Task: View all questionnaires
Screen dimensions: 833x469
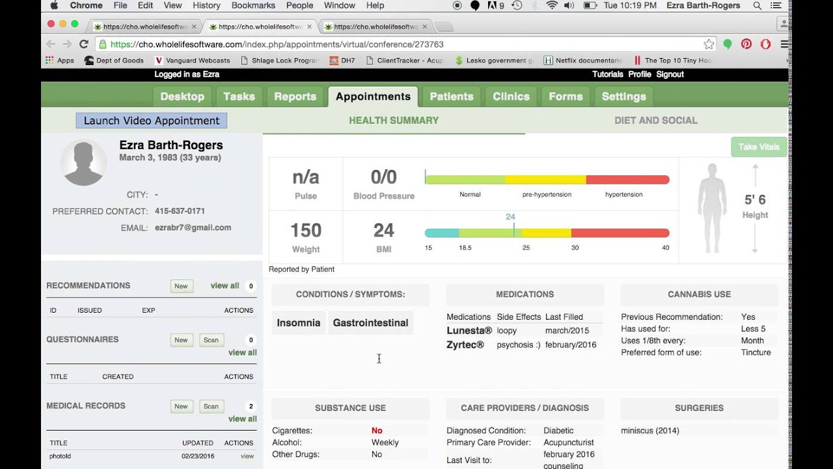Action: pos(242,352)
